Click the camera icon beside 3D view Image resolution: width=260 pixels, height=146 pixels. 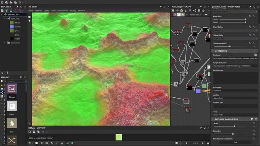pyautogui.click(x=30, y=17)
